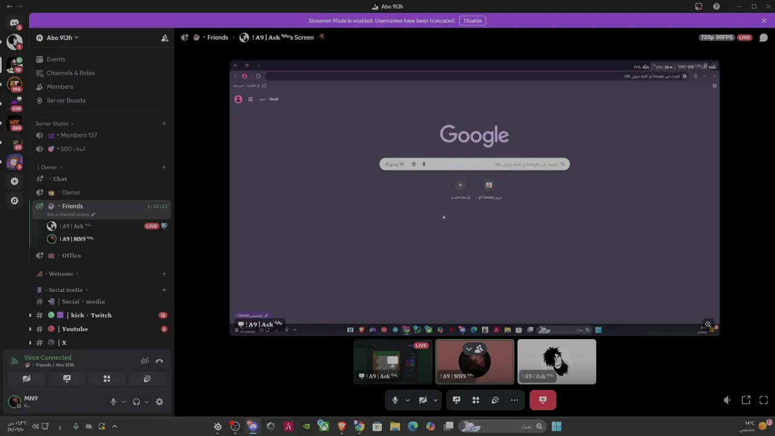Image resolution: width=775 pixels, height=436 pixels.
Task: Open the inbox icon in title bar
Action: [699, 7]
